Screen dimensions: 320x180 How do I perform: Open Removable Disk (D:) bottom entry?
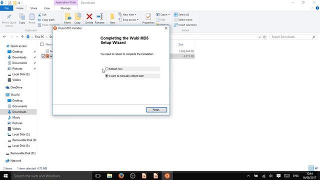(x=23, y=153)
